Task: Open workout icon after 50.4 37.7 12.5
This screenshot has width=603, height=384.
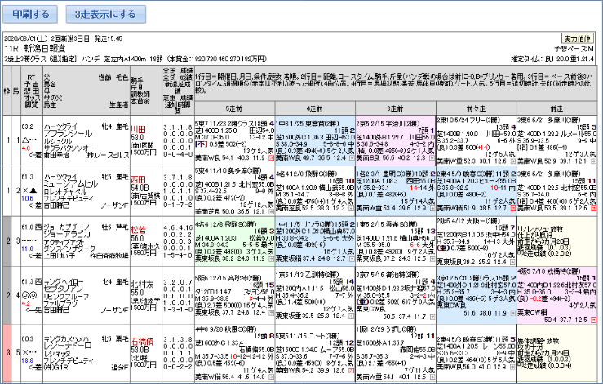Action: click(592, 320)
